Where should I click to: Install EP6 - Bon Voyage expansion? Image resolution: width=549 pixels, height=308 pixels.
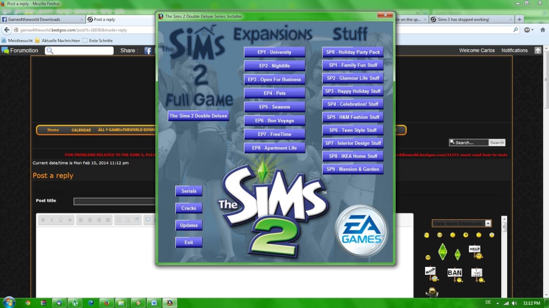coord(274,120)
